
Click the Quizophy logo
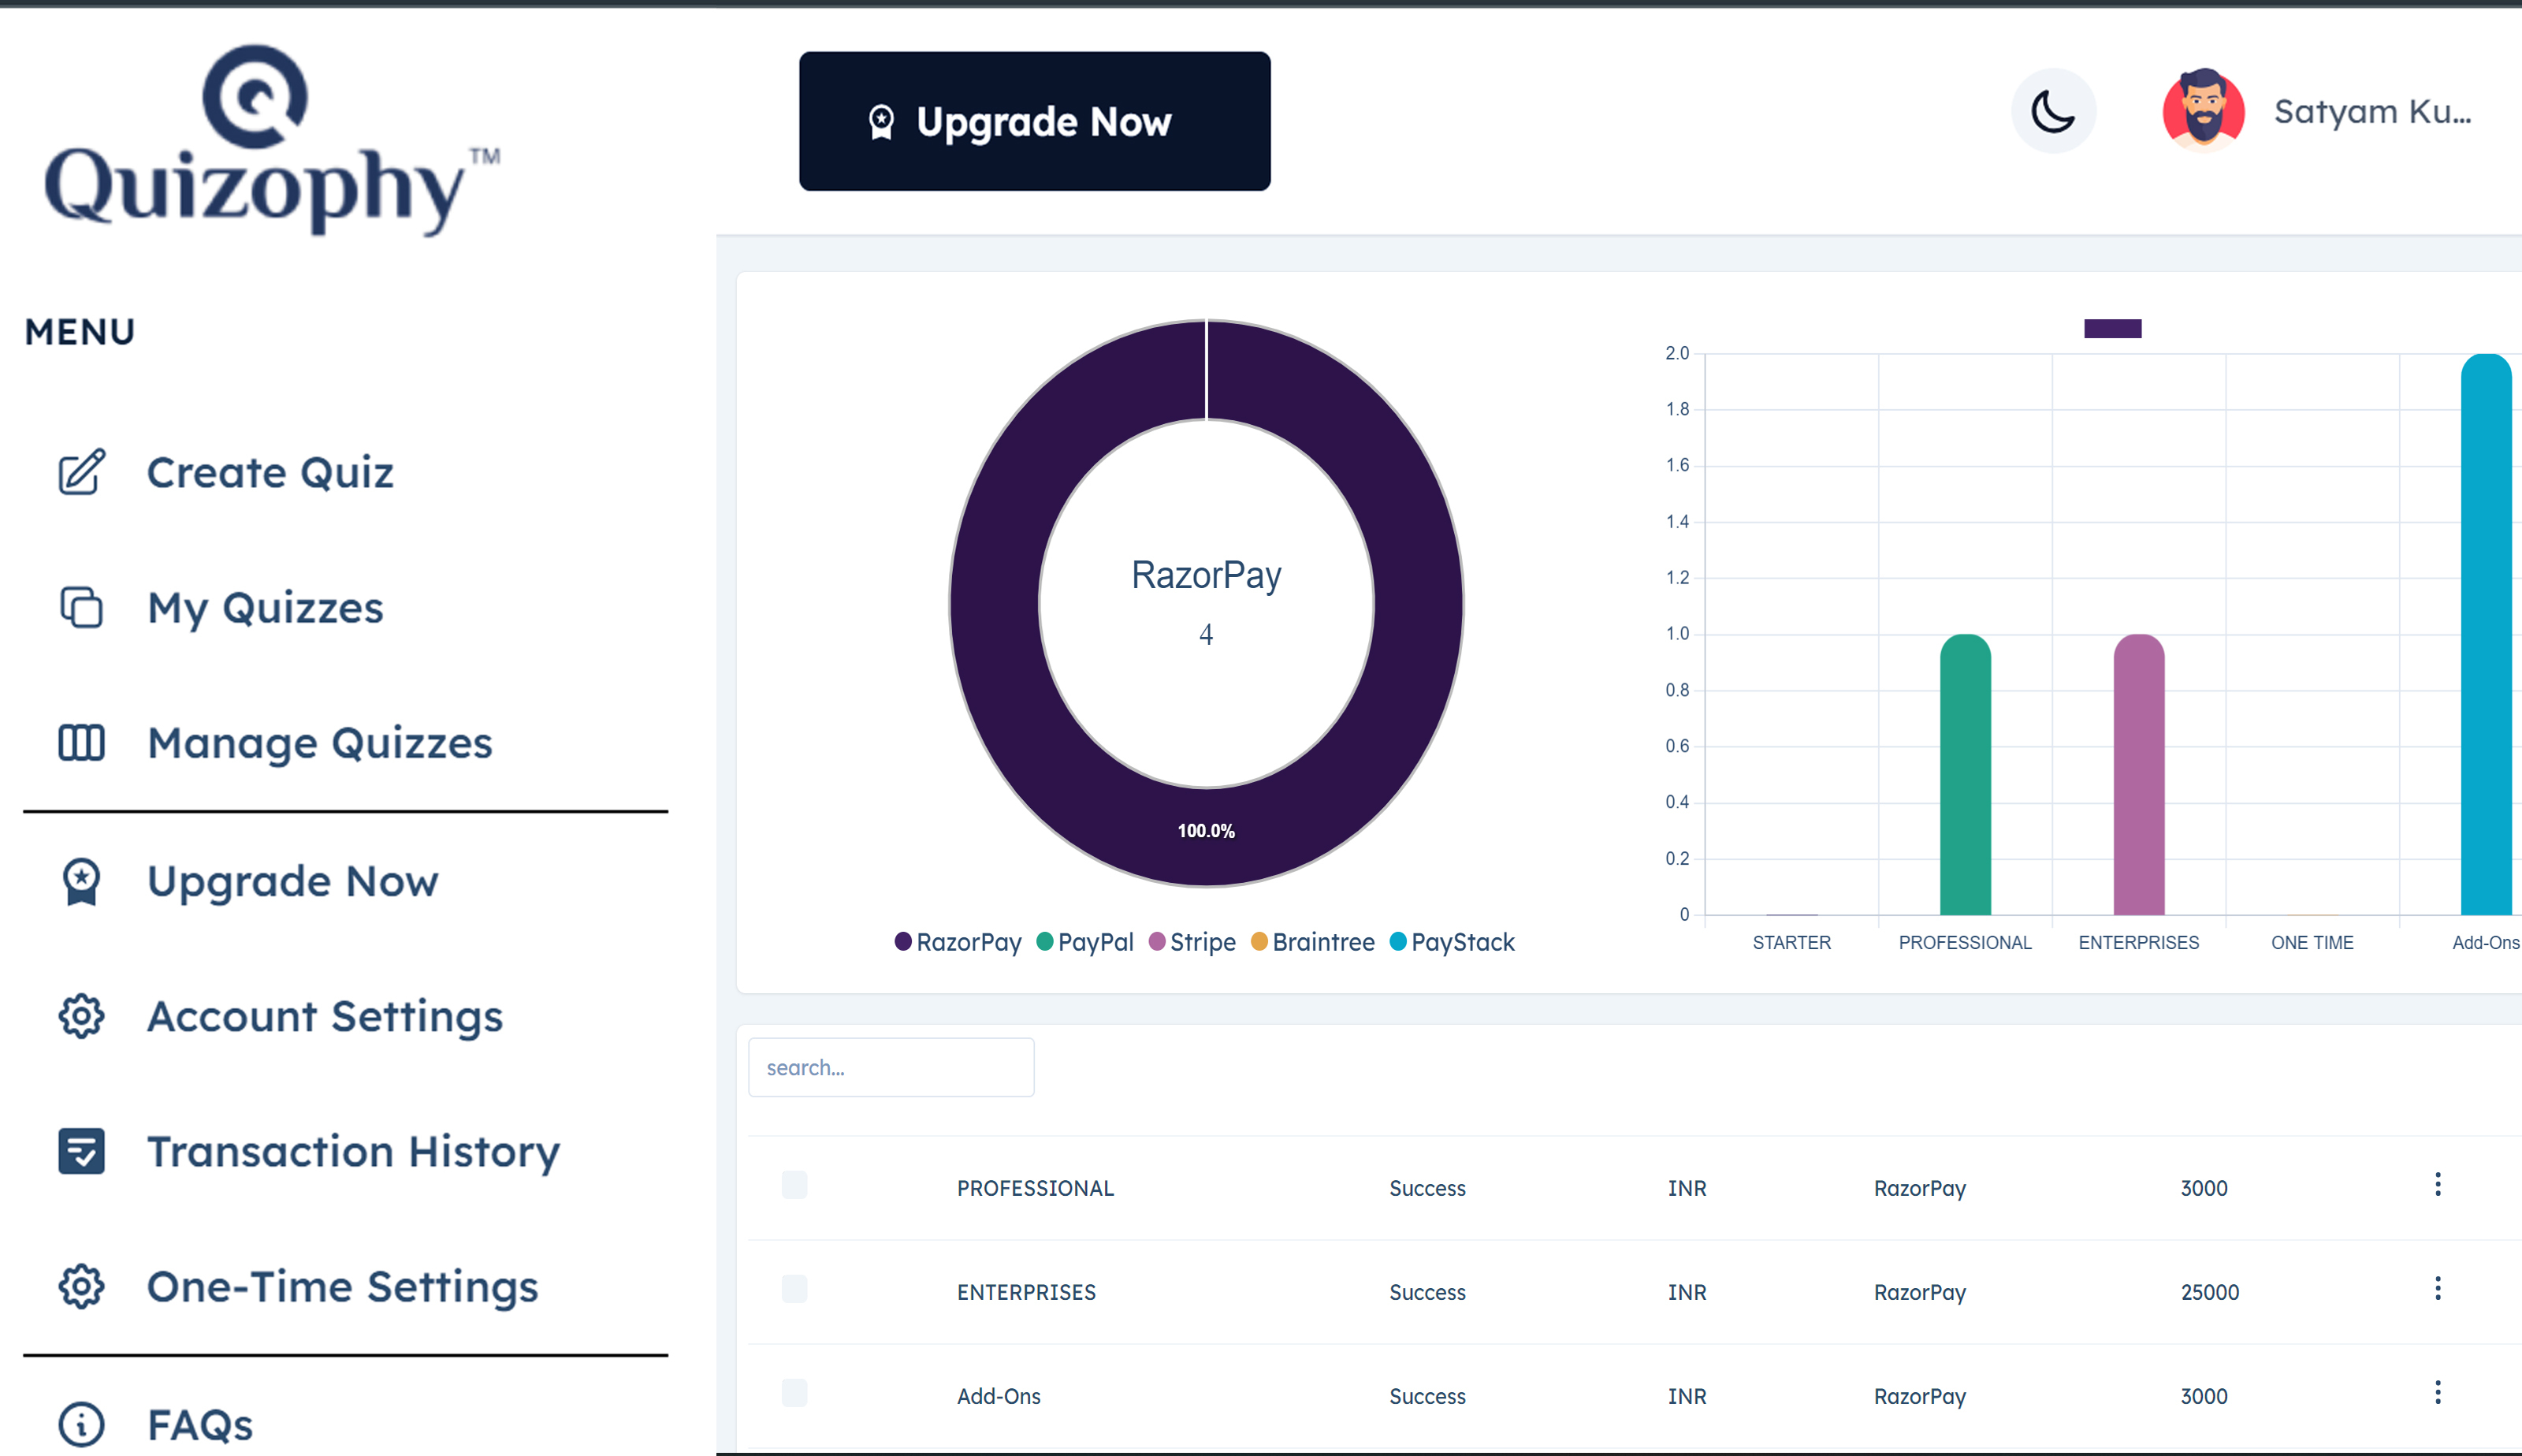[x=272, y=140]
